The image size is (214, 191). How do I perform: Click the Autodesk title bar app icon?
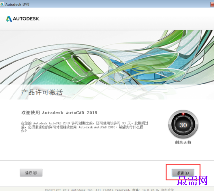(2, 4)
